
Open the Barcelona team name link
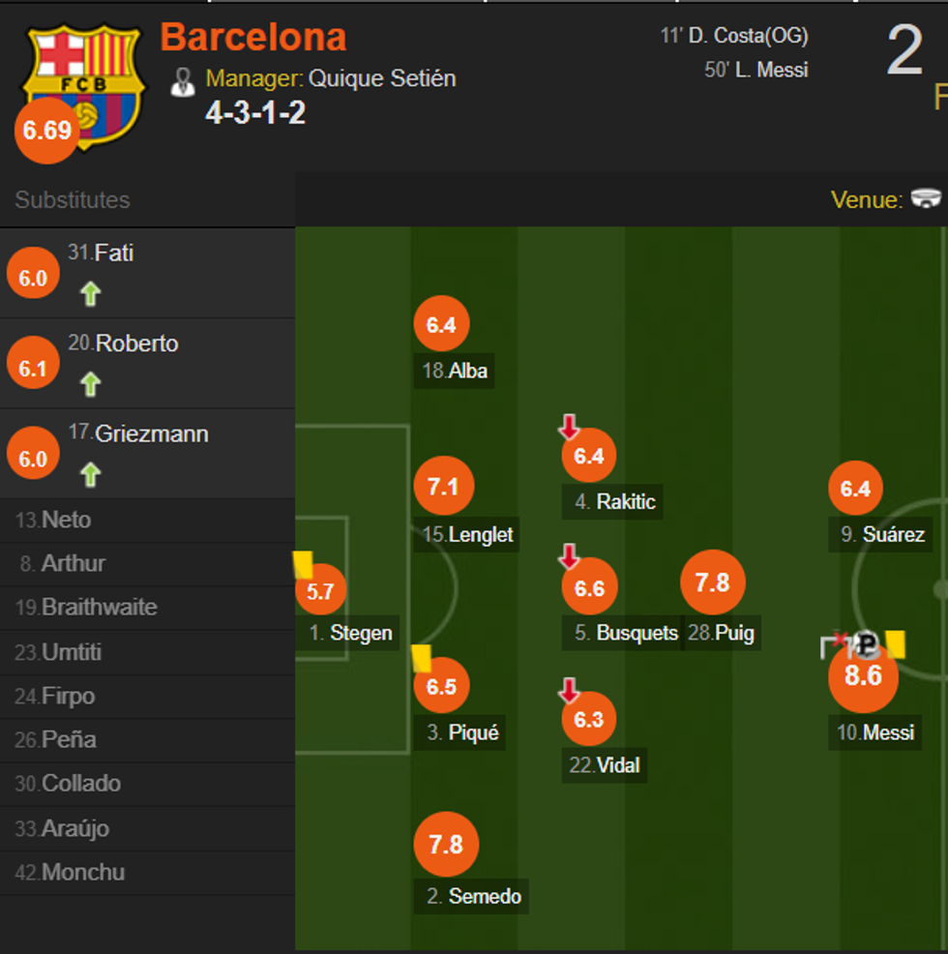[x=253, y=37]
